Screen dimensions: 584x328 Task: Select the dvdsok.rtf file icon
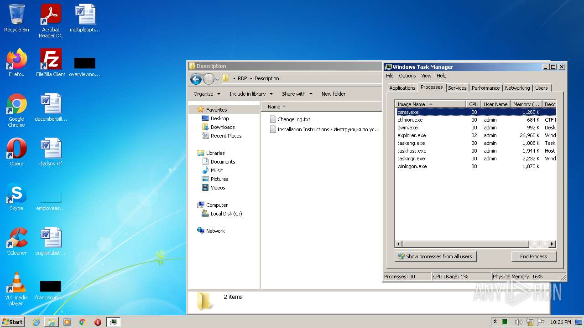click(51, 152)
